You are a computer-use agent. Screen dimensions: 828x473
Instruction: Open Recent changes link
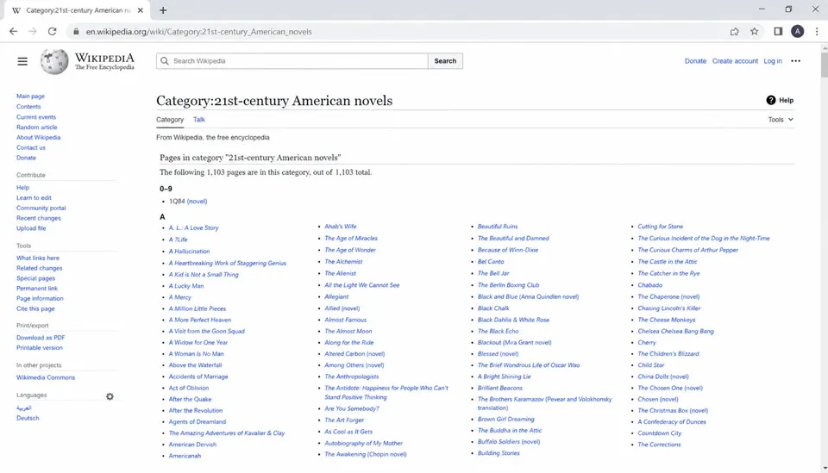[39, 218]
